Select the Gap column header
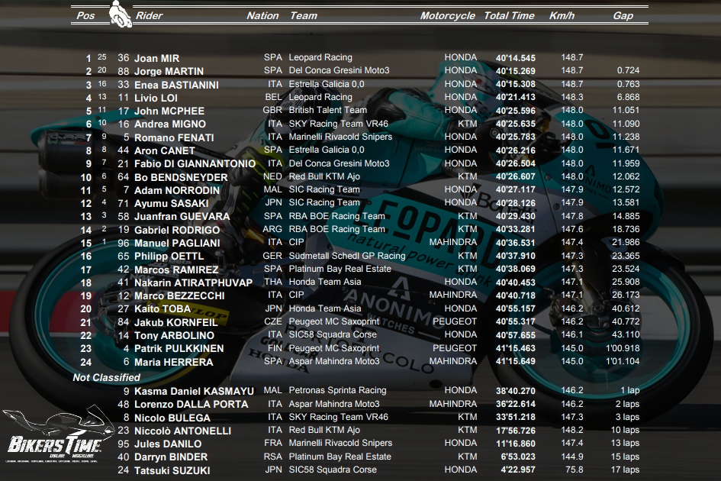Image resolution: width=721 pixels, height=481 pixels. [x=623, y=15]
